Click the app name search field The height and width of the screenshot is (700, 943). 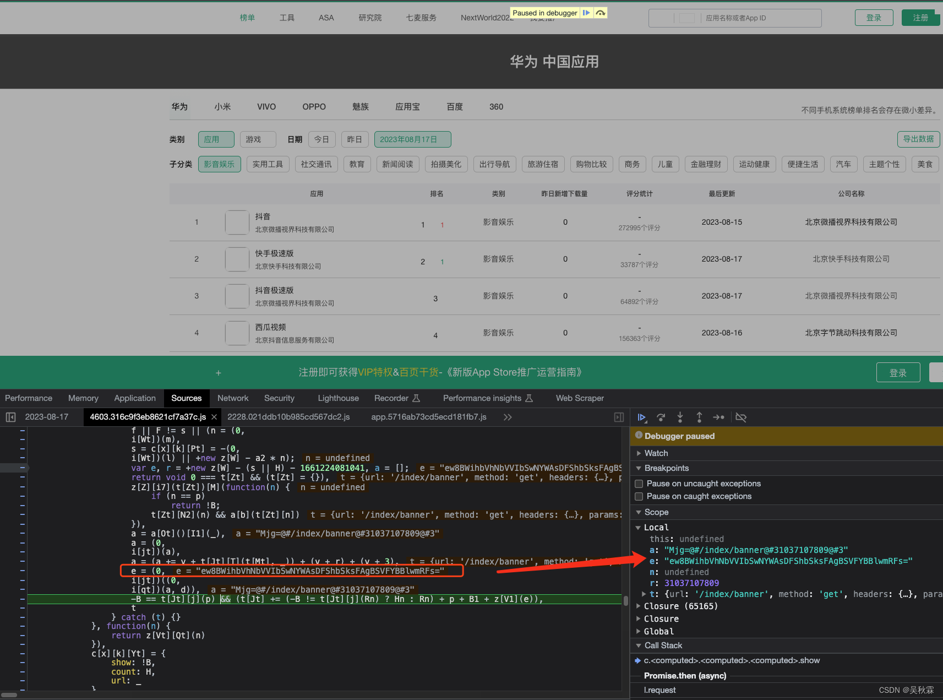[735, 18]
